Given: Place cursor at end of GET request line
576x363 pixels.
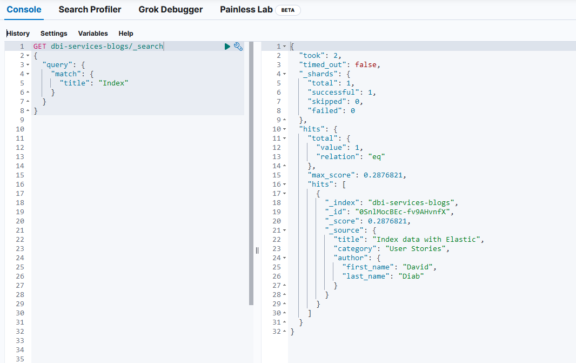Looking at the screenshot, I should 164,47.
